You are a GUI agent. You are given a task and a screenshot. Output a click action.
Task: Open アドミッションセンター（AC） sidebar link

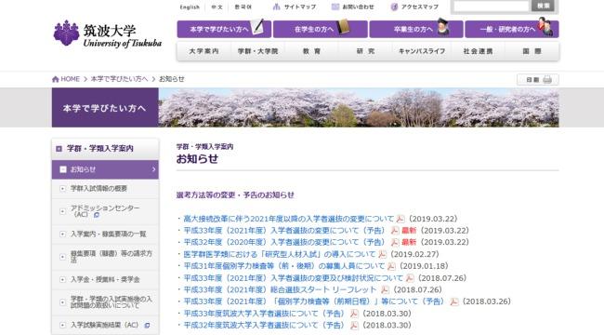pyautogui.click(x=105, y=211)
